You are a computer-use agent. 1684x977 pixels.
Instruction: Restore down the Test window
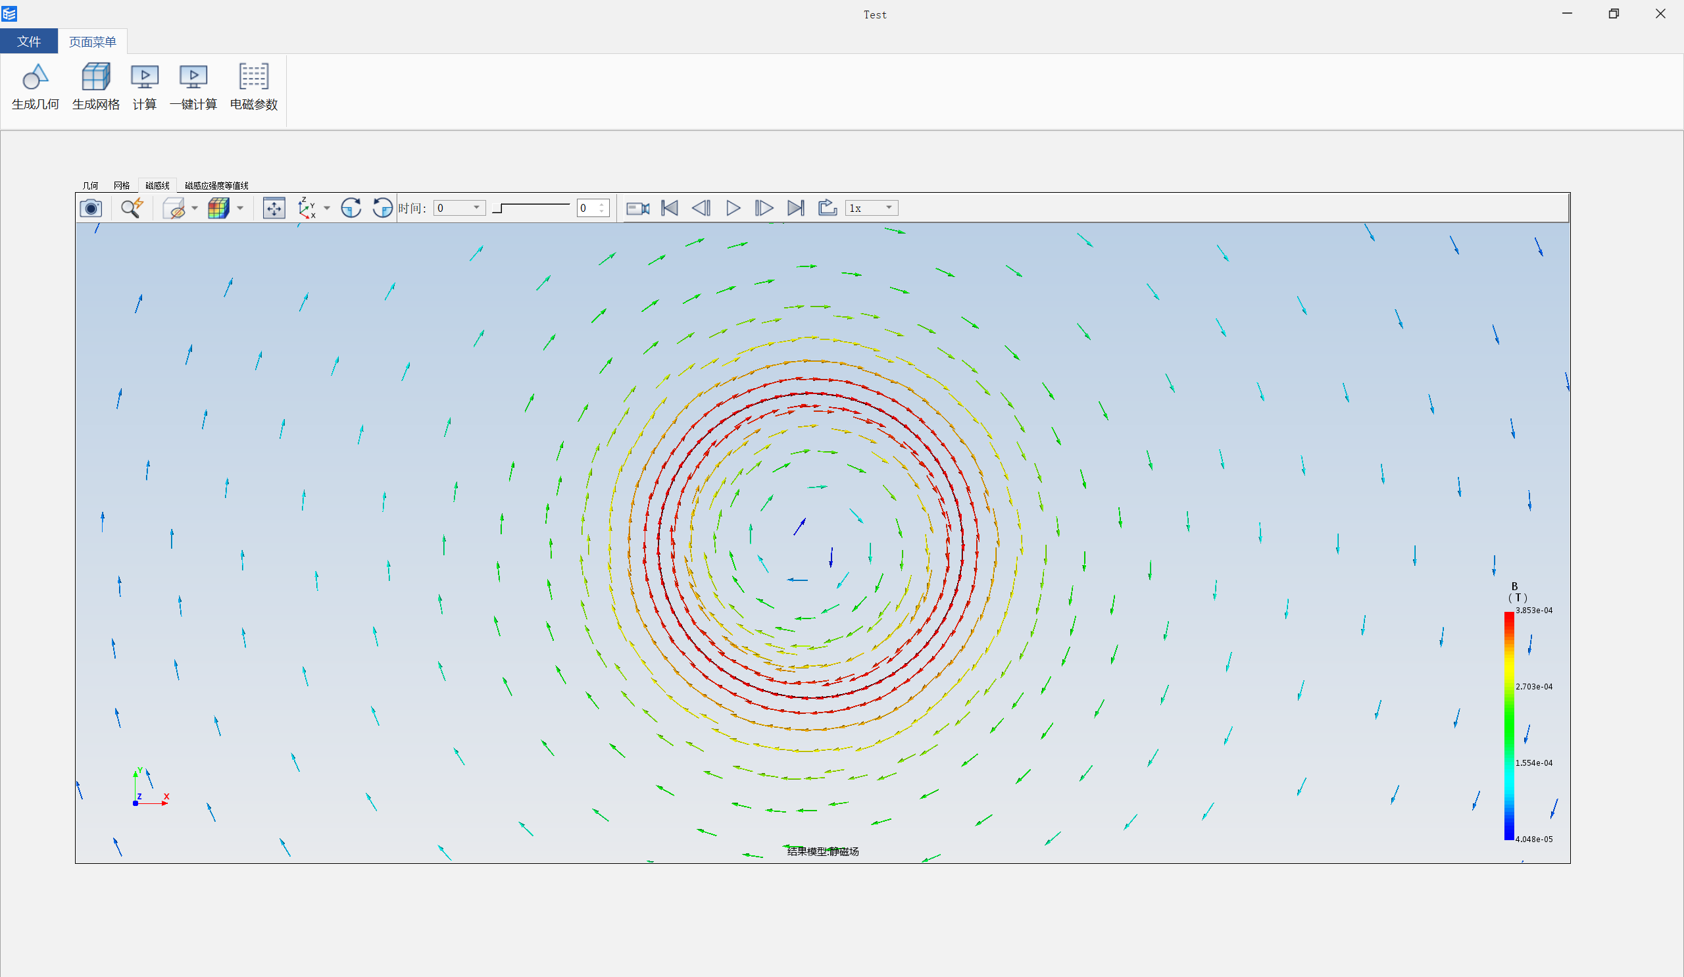click(x=1613, y=13)
